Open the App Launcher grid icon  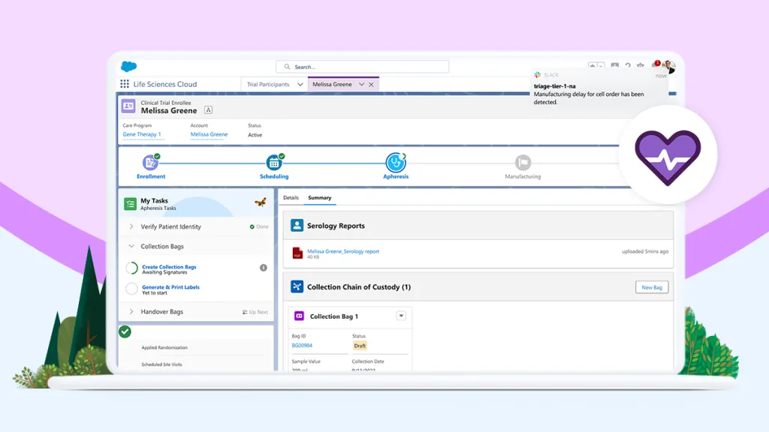(125, 84)
